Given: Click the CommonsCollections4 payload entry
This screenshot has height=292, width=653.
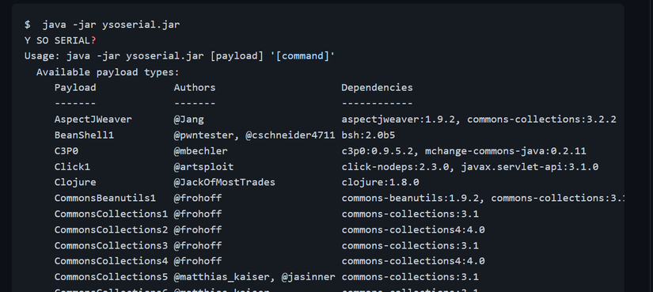Looking at the screenshot, I should click(111, 261).
